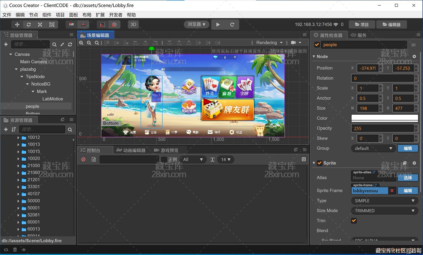423x255 pixels.
Task: Select the move transform tool
Action: pos(17,25)
